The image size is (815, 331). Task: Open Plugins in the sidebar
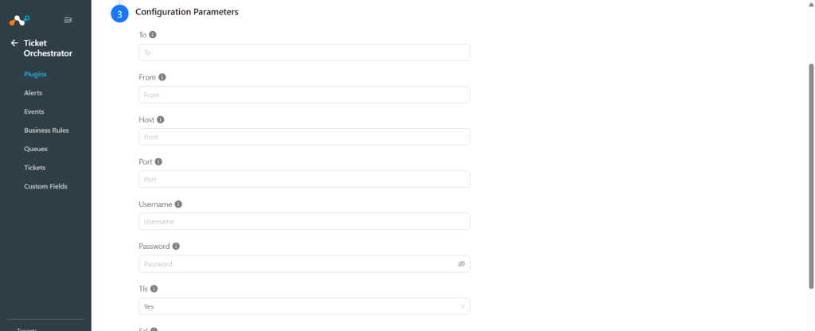point(35,74)
